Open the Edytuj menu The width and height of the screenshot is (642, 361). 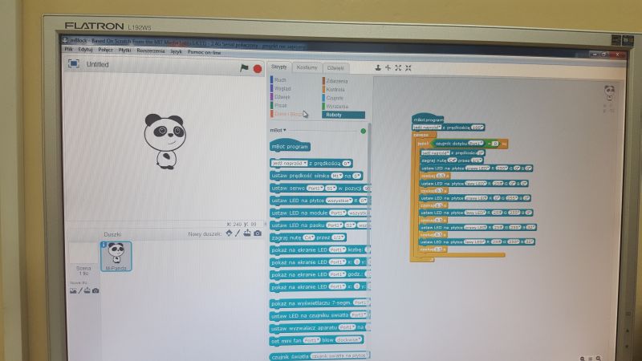85,50
